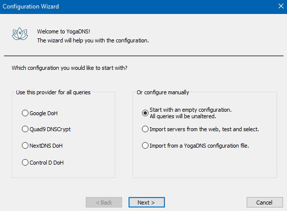Click the 'Which configuration' question text

tap(70, 68)
